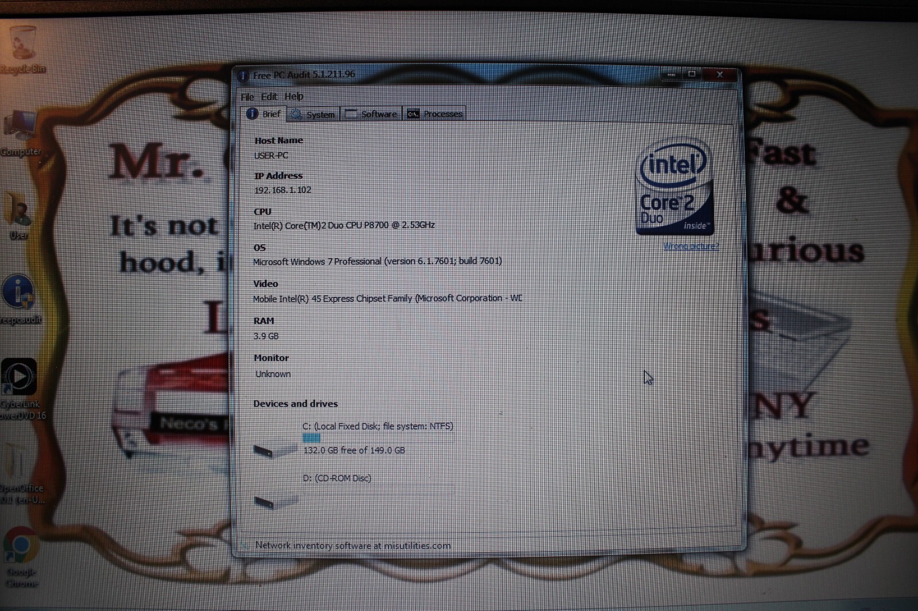The width and height of the screenshot is (918, 611).
Task: Switch to the Processes tab
Action: click(435, 114)
